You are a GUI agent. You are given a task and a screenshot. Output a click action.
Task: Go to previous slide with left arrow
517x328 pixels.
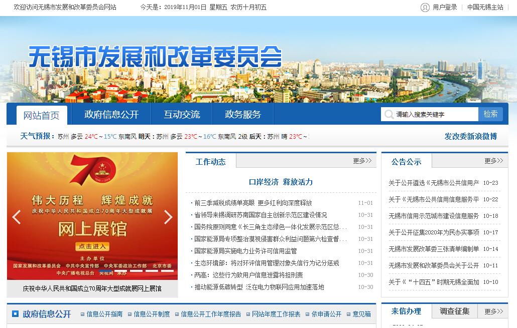click(17, 217)
